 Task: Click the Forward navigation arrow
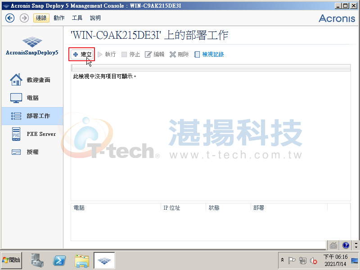[24, 18]
